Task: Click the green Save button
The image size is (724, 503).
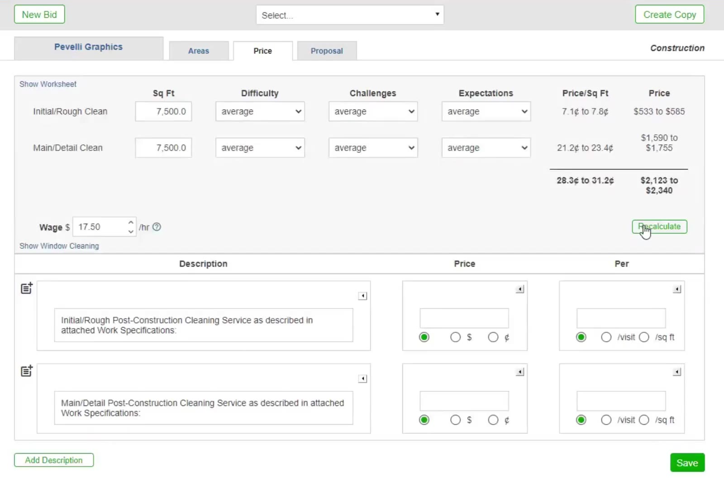Action: (x=687, y=463)
